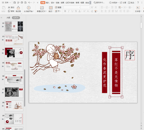This screenshot has height=130, width=144.
Task: Switch to the 插入 Insert tab
Action: (x=48, y=3)
